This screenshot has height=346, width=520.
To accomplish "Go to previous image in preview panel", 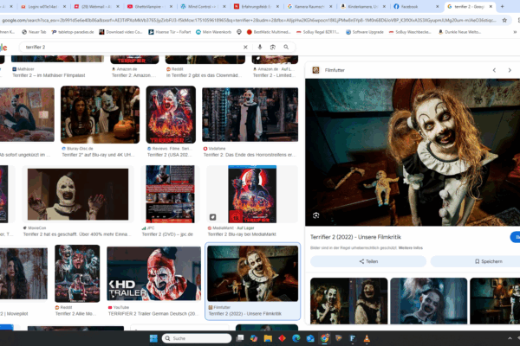I will [494, 70].
